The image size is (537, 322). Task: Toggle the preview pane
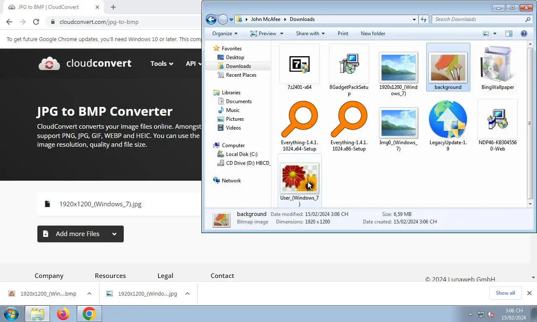(x=509, y=34)
